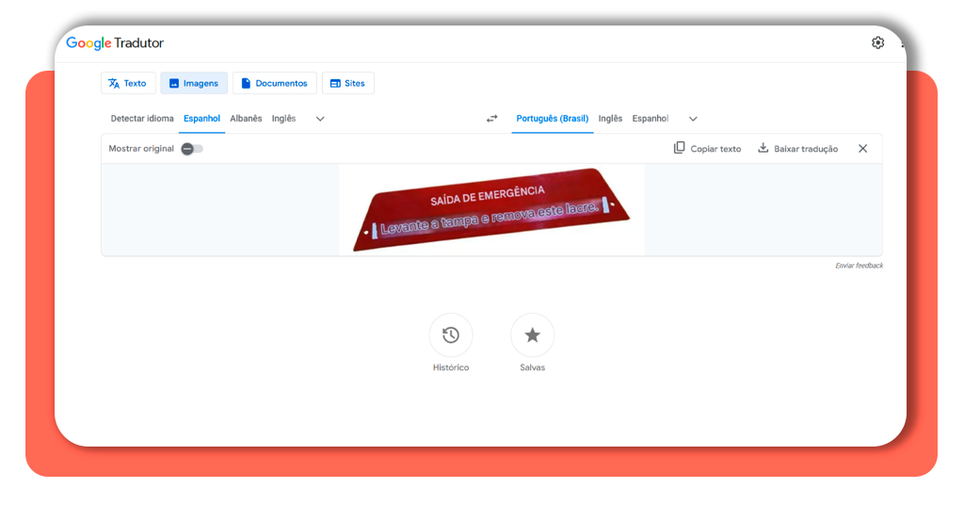Open the Salvas star icon
The height and width of the screenshot is (505, 964).
coord(533,335)
